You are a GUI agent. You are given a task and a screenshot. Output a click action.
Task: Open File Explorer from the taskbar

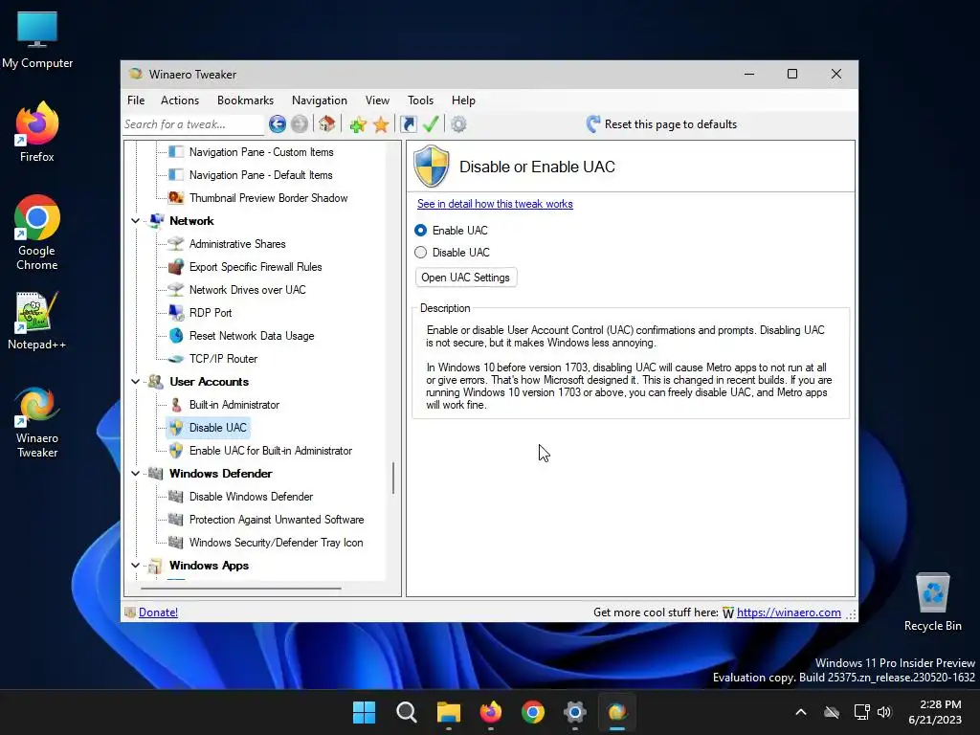(448, 712)
